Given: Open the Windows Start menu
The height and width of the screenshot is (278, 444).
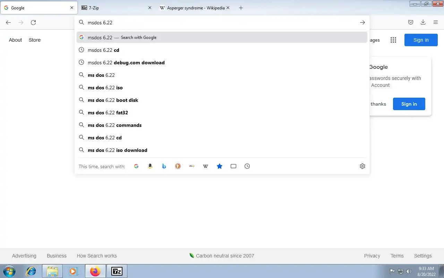Looking at the screenshot, I should 9,271.
